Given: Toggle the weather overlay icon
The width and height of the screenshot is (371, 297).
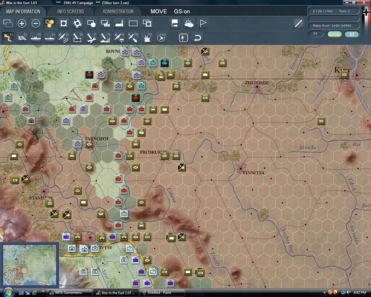Looking at the screenshot, I should (x=189, y=23).
